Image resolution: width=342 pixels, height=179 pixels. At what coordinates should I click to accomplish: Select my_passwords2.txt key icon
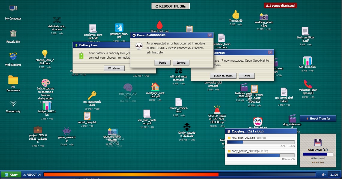tap(92, 96)
